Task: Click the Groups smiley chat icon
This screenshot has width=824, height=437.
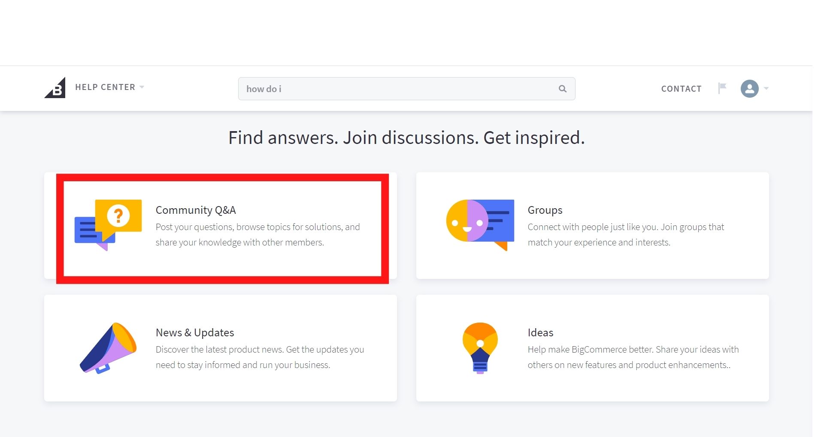Action: coord(480,224)
